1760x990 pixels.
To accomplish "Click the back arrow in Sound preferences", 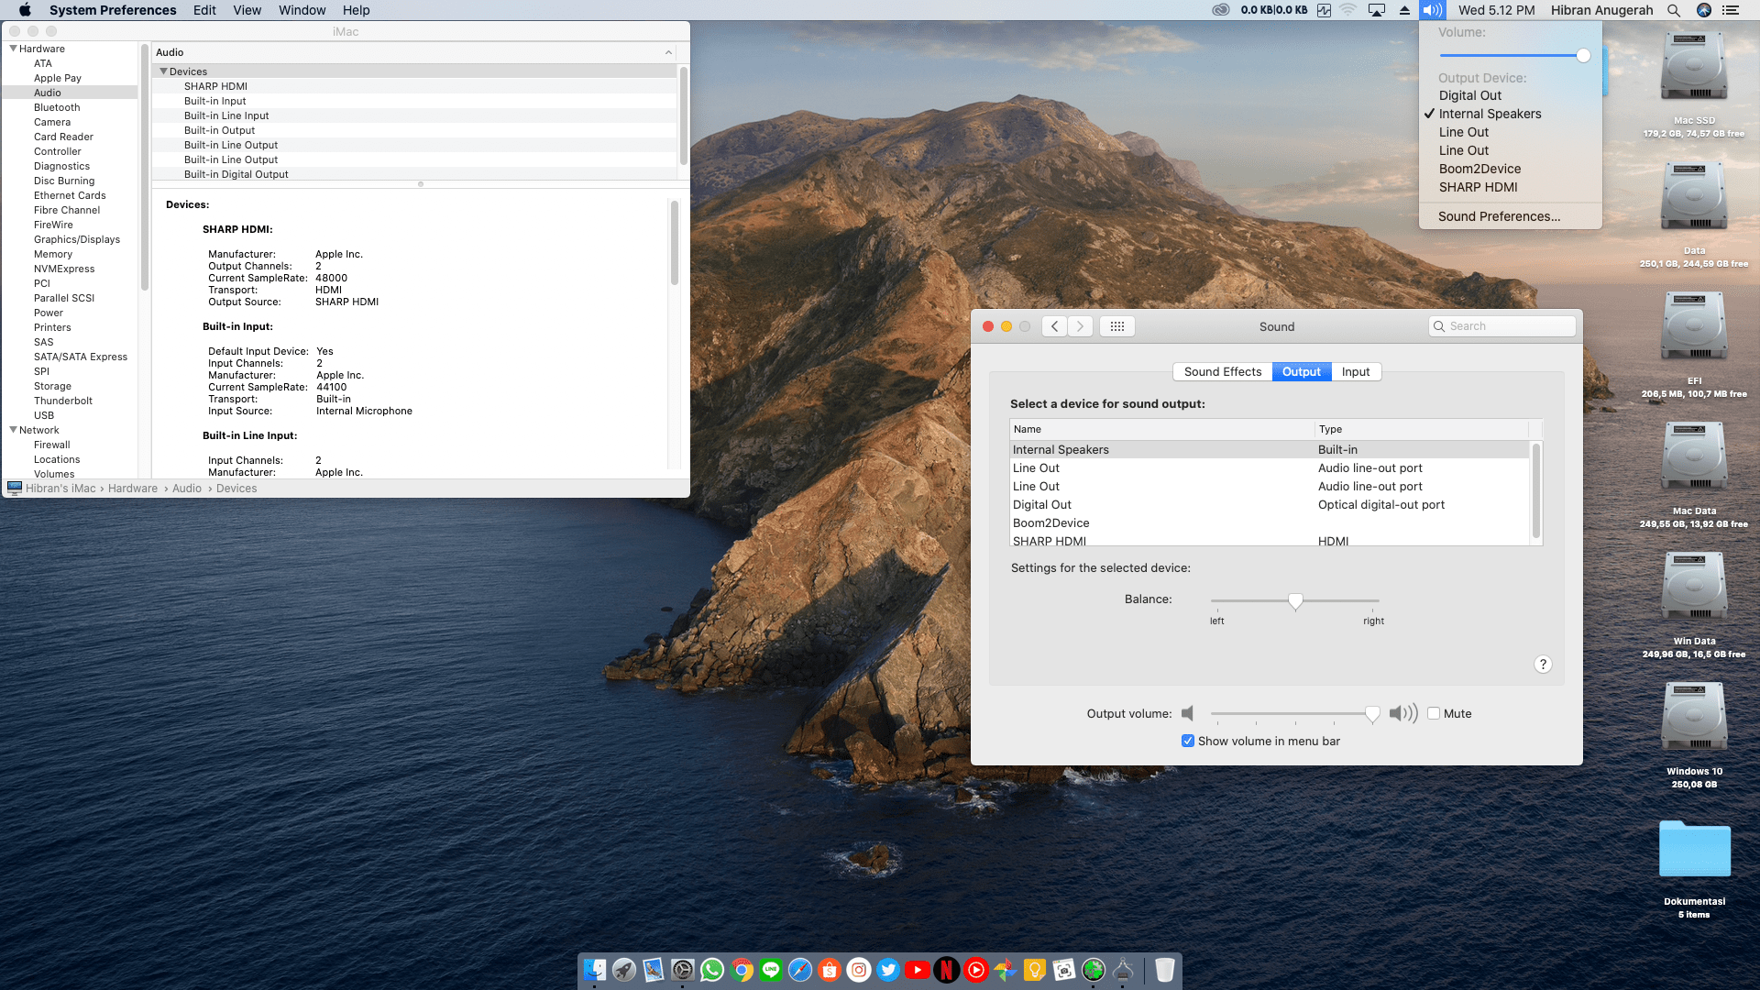I will tap(1054, 326).
